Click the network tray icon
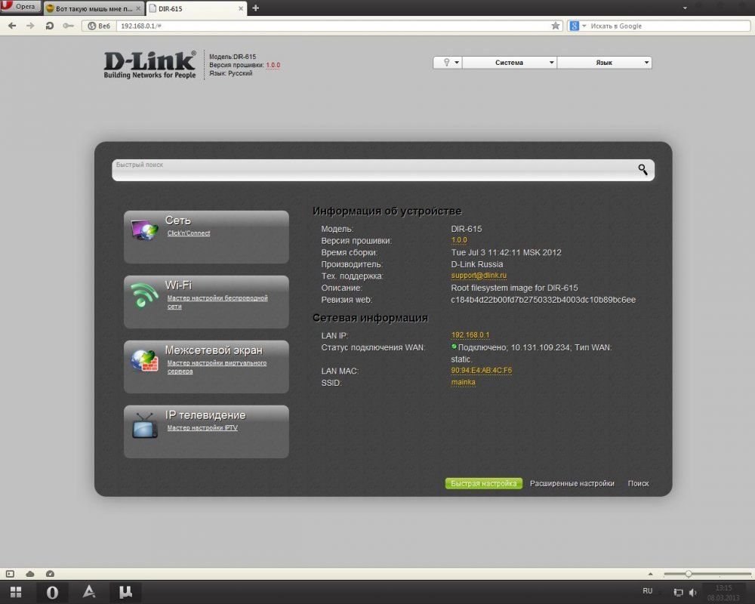 (x=678, y=593)
